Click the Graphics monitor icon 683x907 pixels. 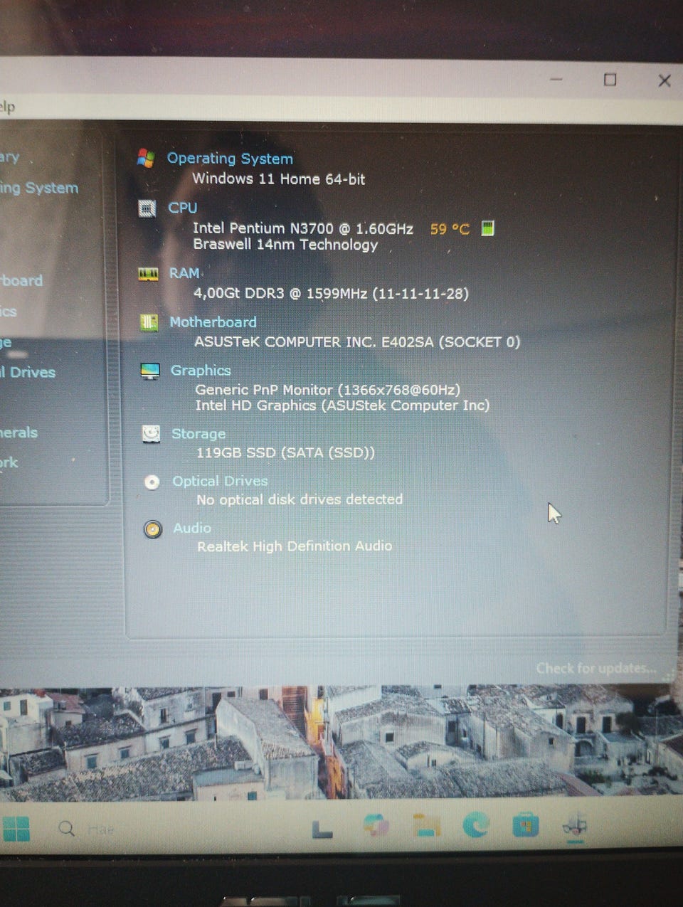tap(150, 371)
